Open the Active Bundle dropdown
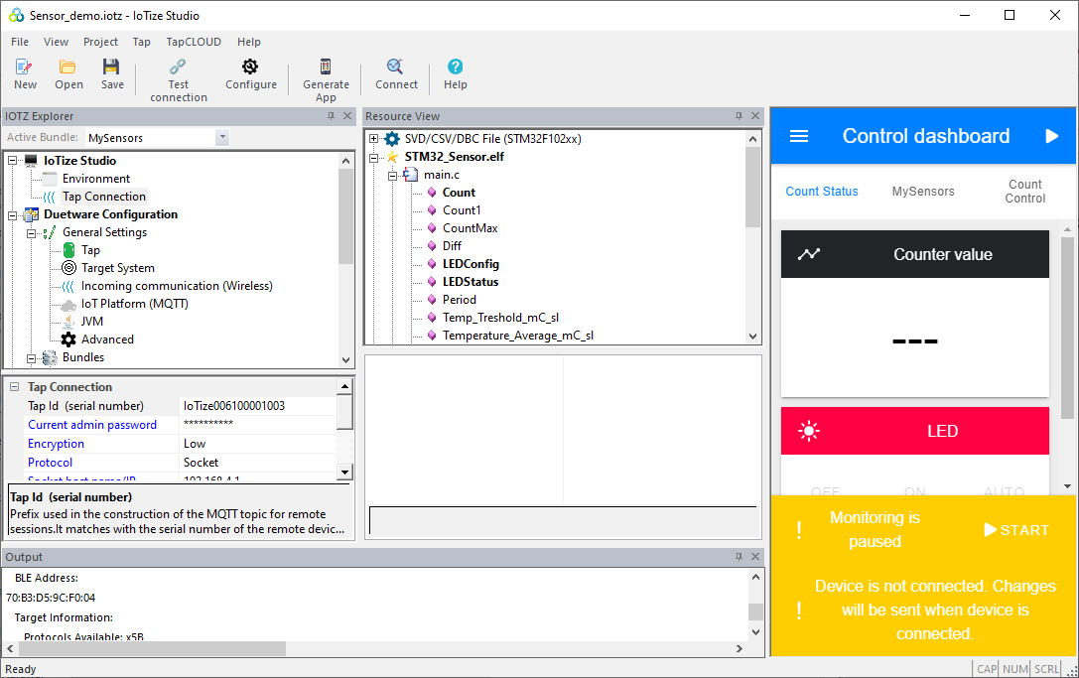The height and width of the screenshot is (678, 1079). 221,138
